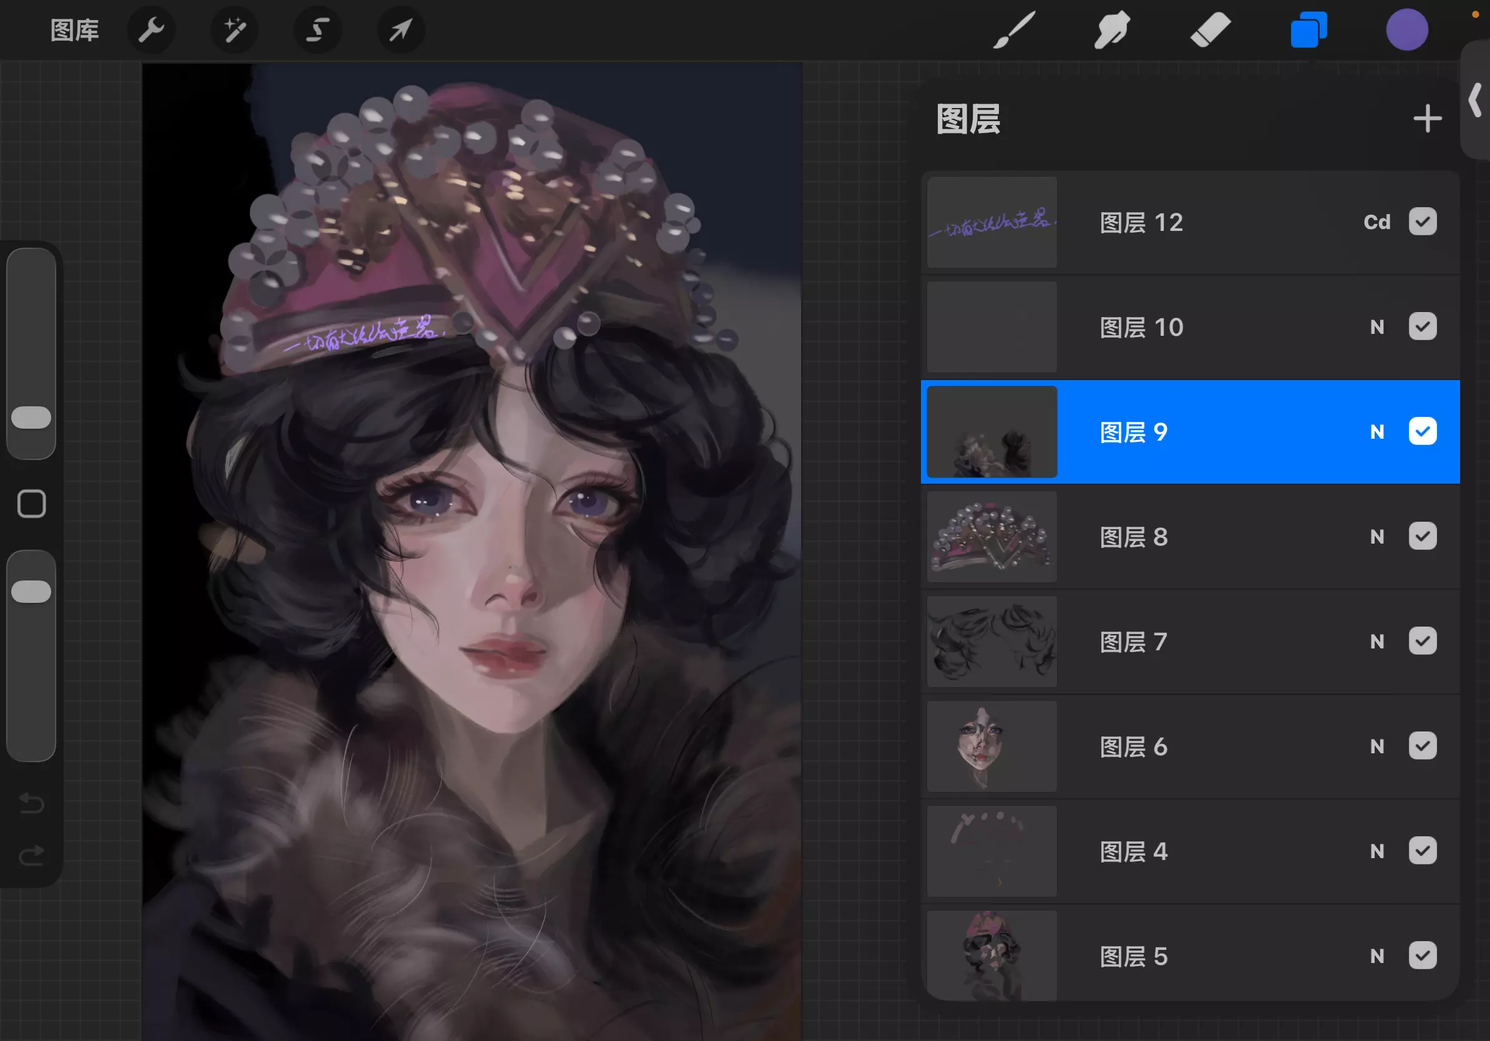Close the Layers panel icon
This screenshot has height=1041, width=1490.
pyautogui.click(x=1308, y=30)
